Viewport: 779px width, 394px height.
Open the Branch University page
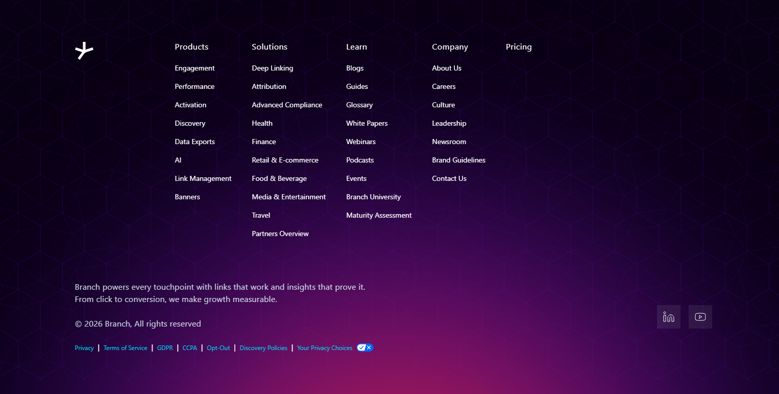374,197
